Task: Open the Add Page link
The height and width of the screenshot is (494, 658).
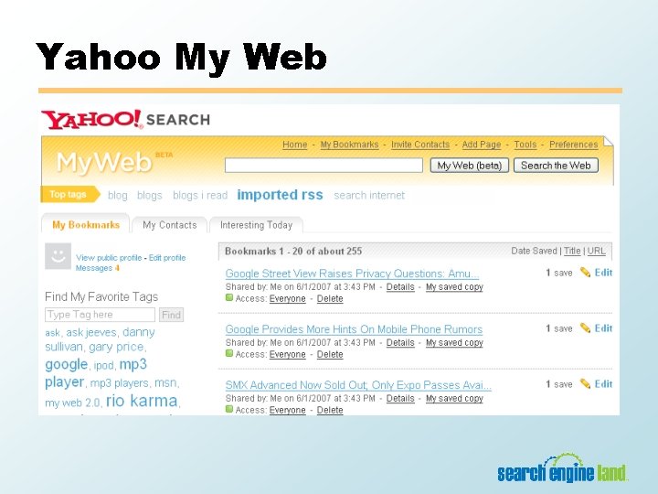Action: (x=482, y=145)
